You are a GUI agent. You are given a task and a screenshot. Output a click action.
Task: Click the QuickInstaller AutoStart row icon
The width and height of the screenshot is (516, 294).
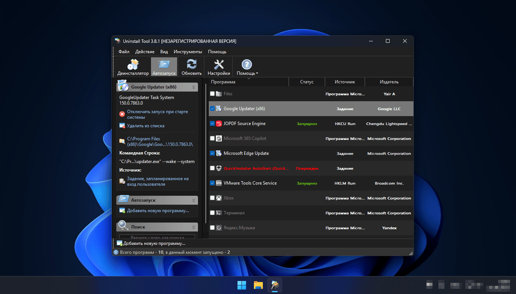(219, 168)
